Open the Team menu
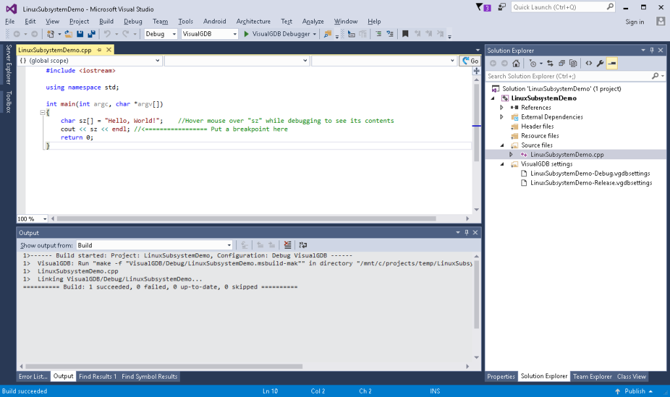The width and height of the screenshot is (670, 397). click(160, 21)
